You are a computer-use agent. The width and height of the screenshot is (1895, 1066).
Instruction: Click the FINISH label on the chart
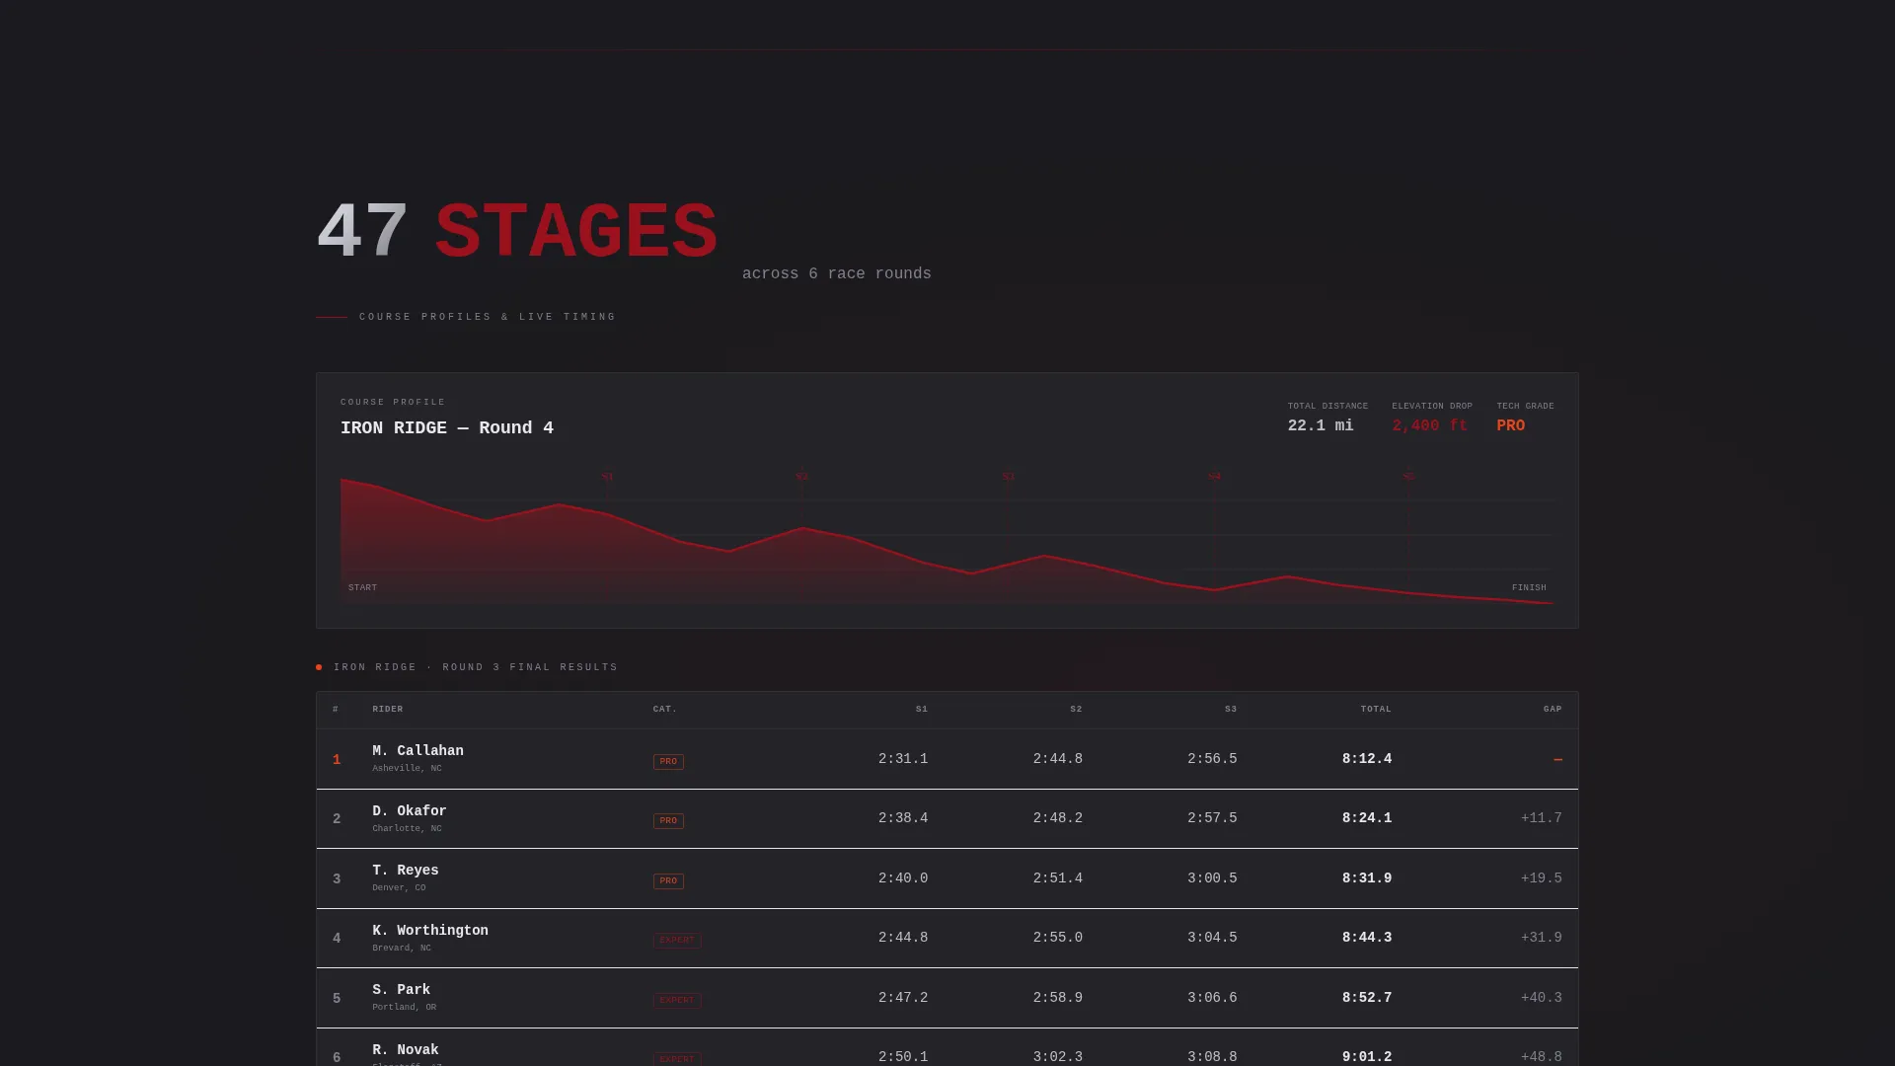click(x=1529, y=587)
